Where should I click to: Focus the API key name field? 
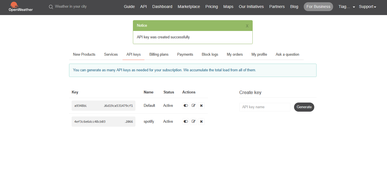click(x=265, y=107)
